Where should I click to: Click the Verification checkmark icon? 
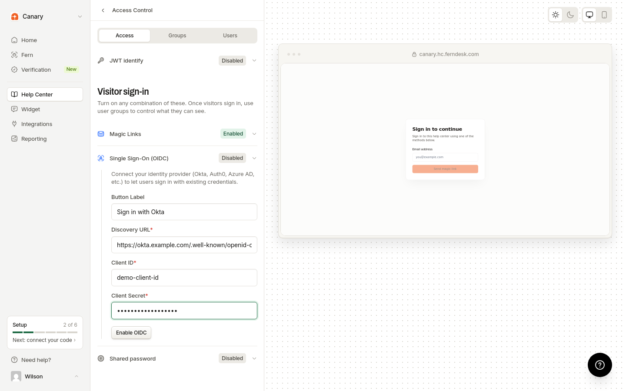click(x=14, y=70)
